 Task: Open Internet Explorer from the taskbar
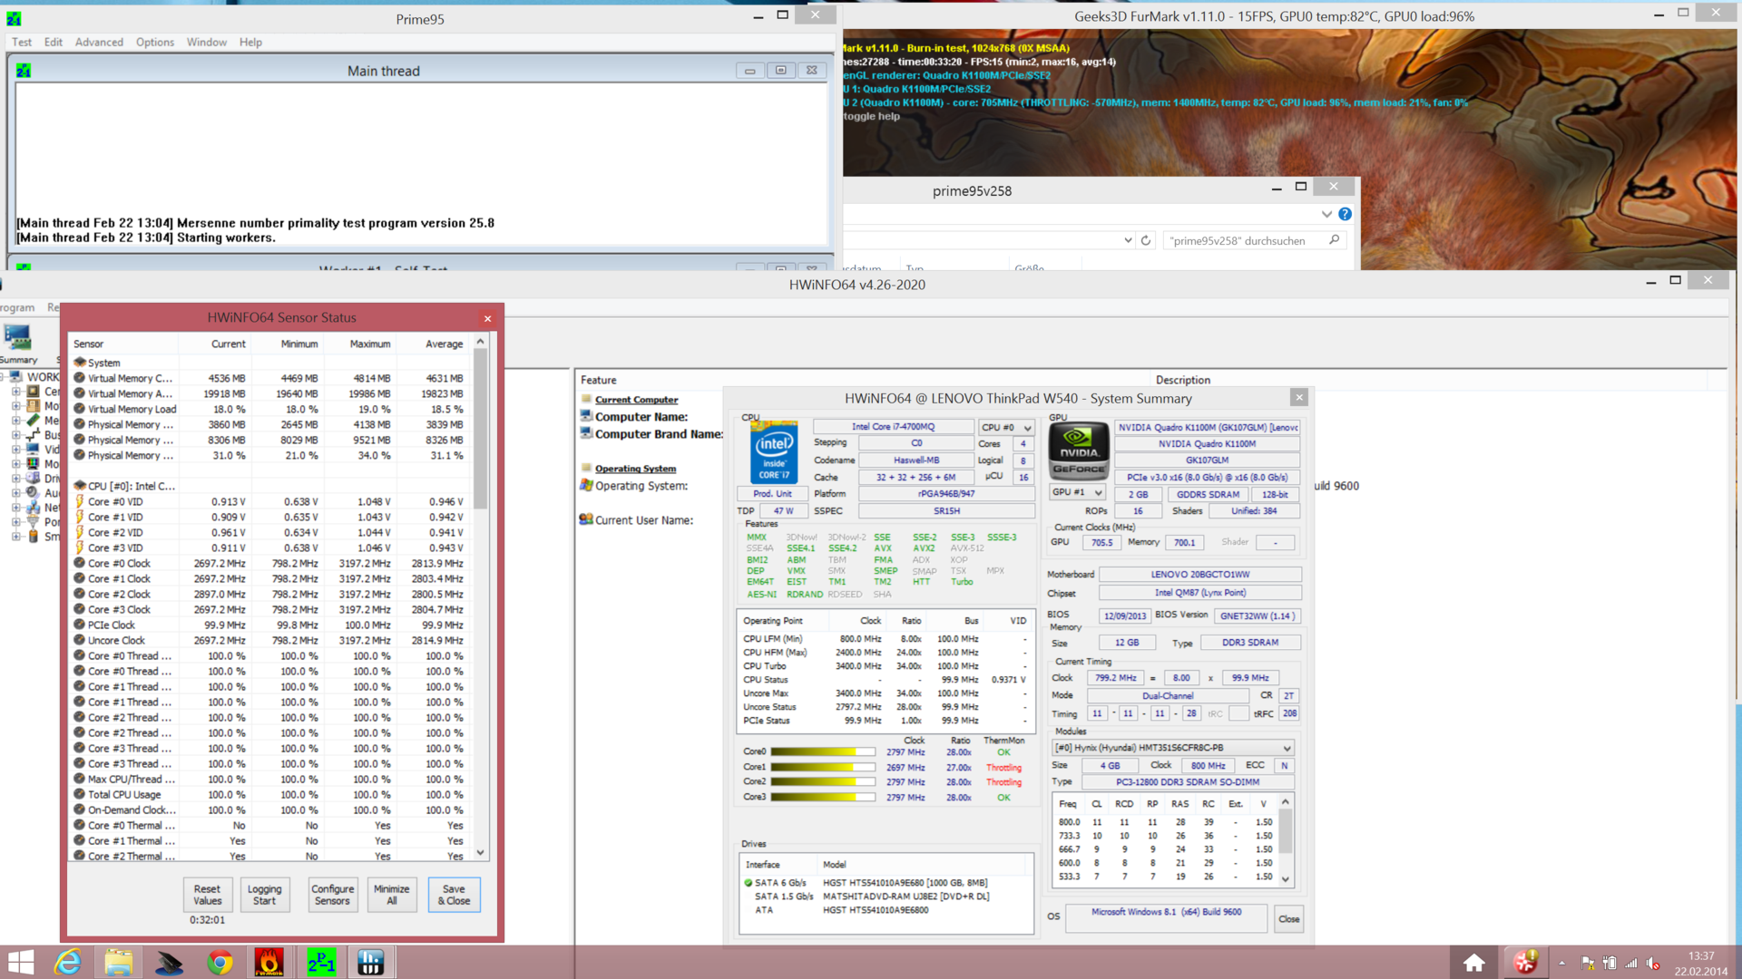[x=68, y=962]
